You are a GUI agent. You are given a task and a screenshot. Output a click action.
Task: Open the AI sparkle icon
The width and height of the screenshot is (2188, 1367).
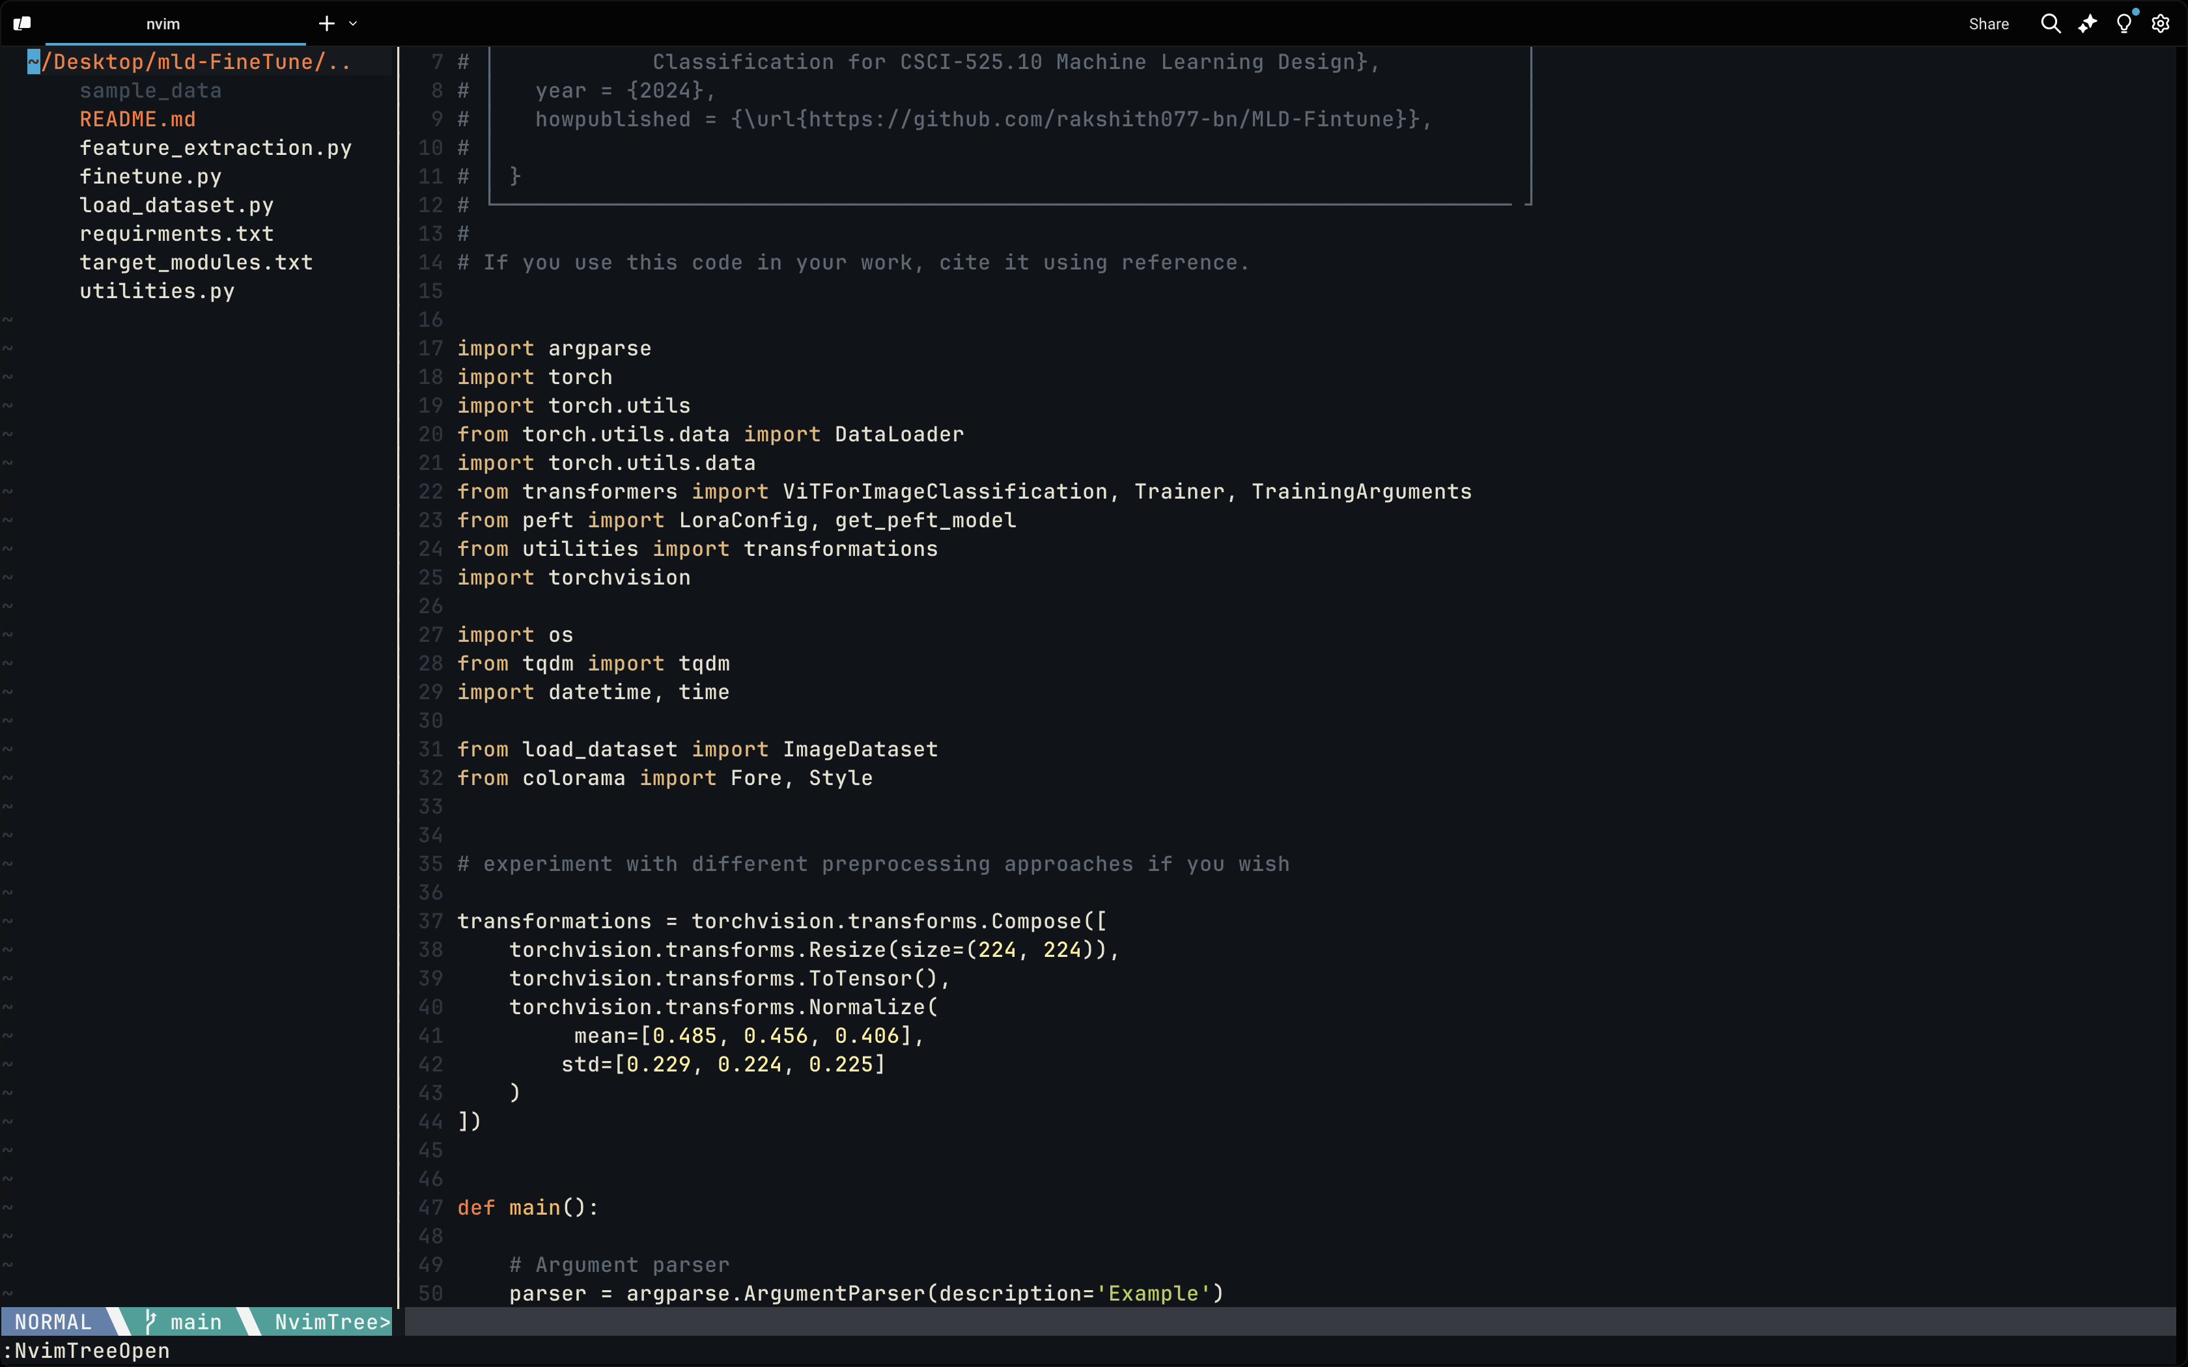[x=2088, y=23]
